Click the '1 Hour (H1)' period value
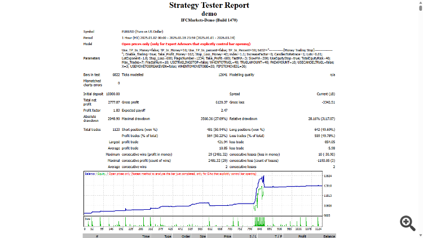The height and width of the screenshot is (238, 423). coord(178,38)
